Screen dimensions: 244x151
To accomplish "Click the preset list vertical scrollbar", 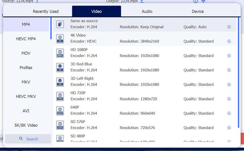I will coord(238,73).
